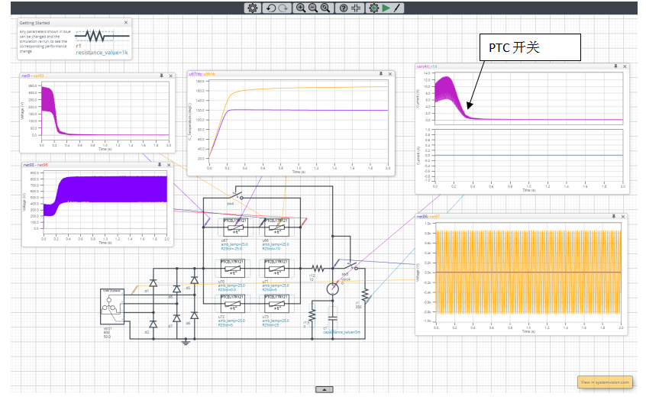Select diode d2 in the rectifier

point(153,324)
